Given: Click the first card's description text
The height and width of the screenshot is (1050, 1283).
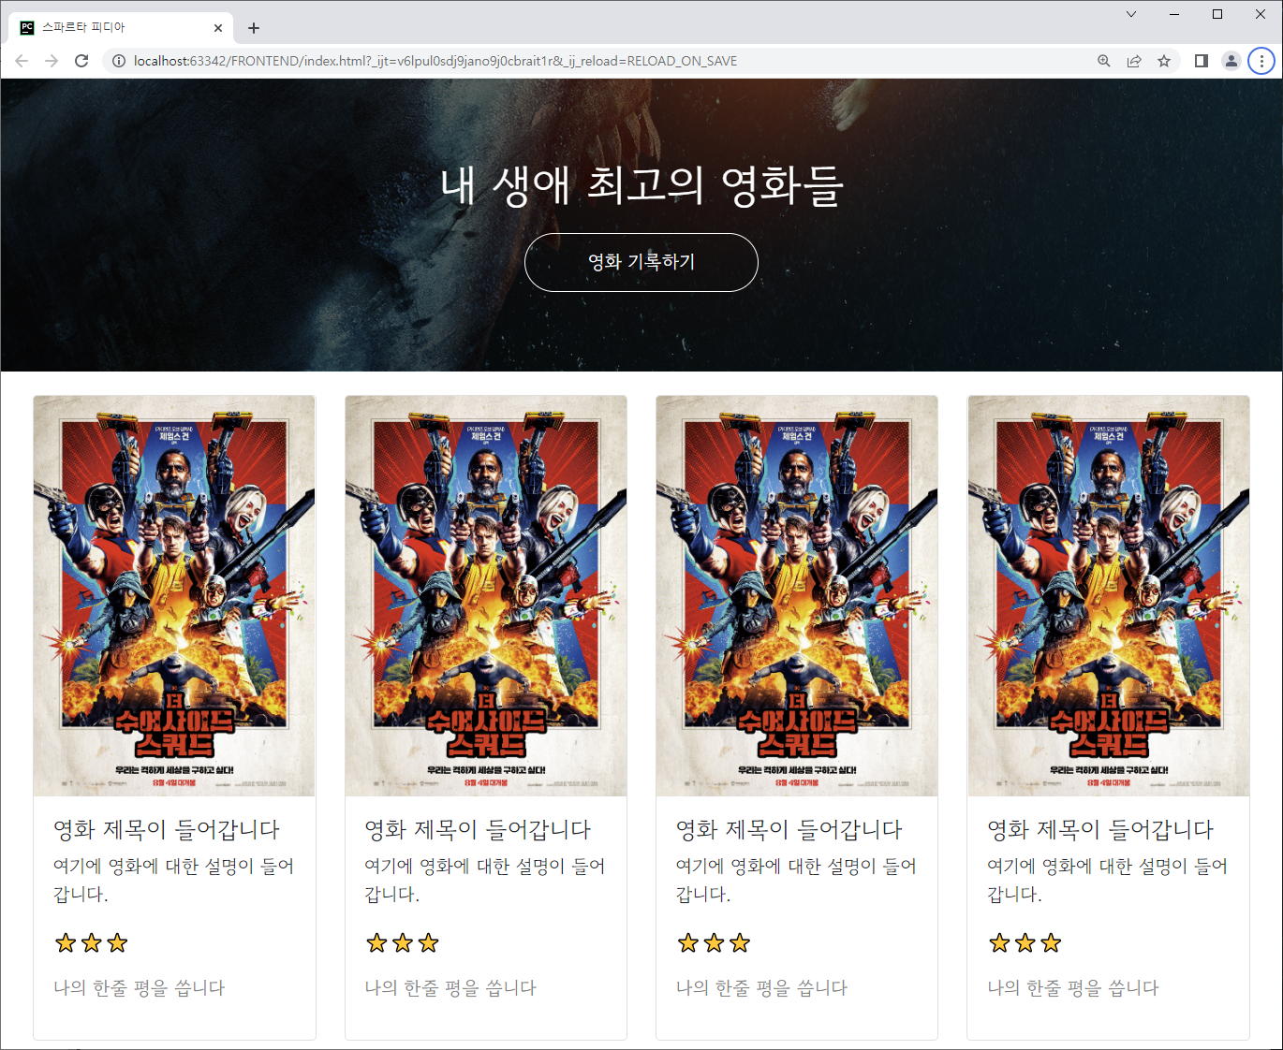Looking at the screenshot, I should click(174, 880).
